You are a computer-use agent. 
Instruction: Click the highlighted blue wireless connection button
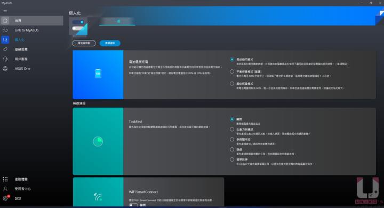coord(110,43)
